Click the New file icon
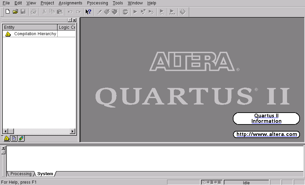This screenshot has height=185, width=305. 7,11
